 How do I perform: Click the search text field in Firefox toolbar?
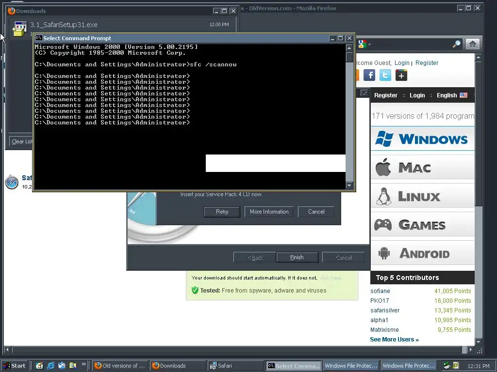point(412,44)
